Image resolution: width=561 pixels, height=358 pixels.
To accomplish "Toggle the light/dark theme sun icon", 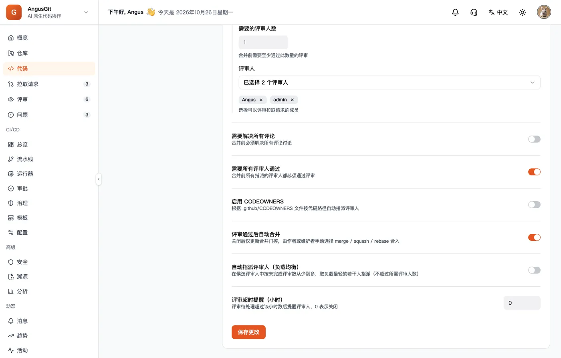I will [522, 12].
